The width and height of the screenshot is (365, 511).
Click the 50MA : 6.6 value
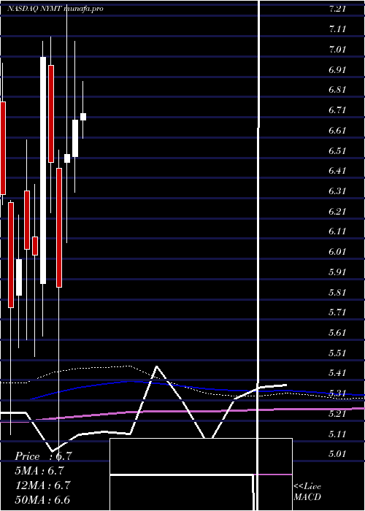click(43, 499)
